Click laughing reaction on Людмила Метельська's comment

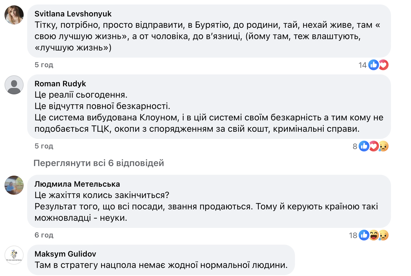click(374, 235)
